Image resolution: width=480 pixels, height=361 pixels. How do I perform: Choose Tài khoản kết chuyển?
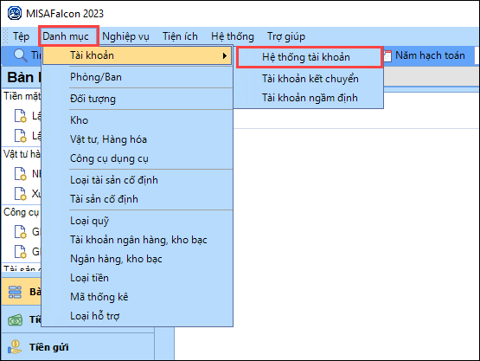[x=309, y=79]
